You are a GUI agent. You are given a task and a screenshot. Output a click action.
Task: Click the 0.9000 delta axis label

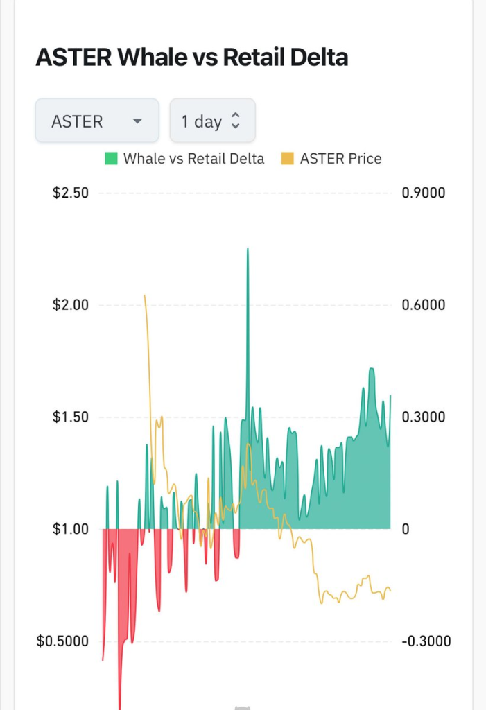pyautogui.click(x=423, y=193)
